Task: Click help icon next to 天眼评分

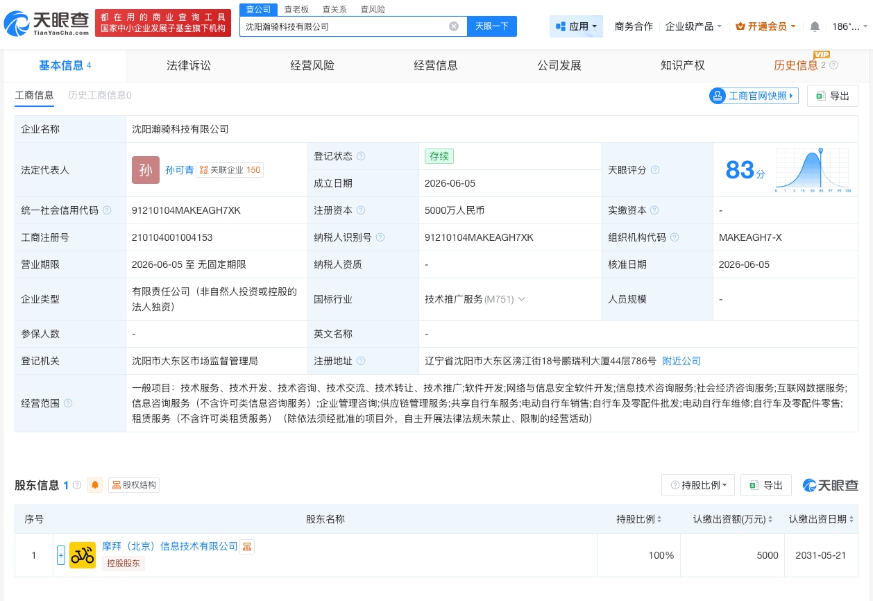Action: coord(655,170)
